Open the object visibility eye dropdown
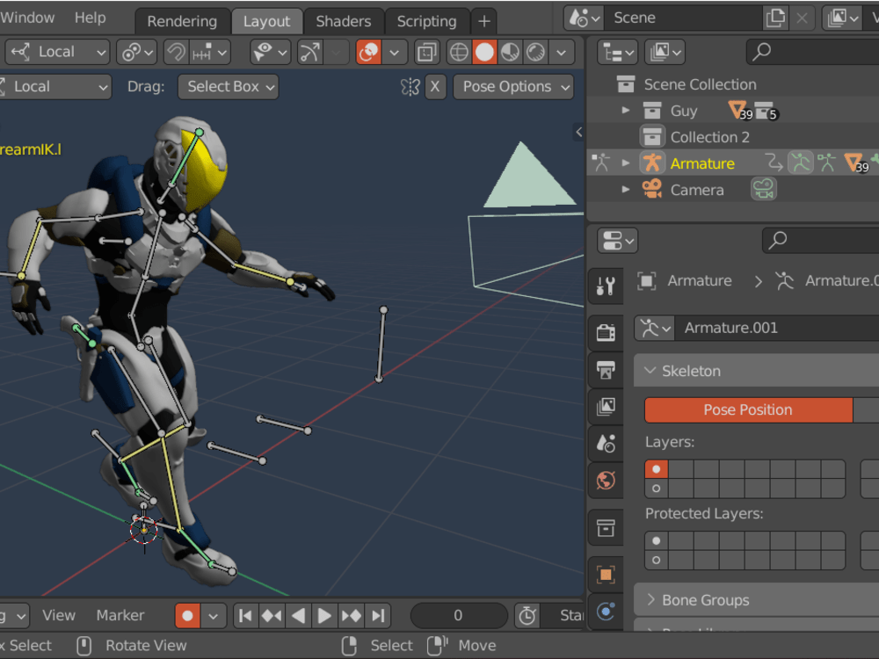The image size is (879, 659). tap(270, 52)
